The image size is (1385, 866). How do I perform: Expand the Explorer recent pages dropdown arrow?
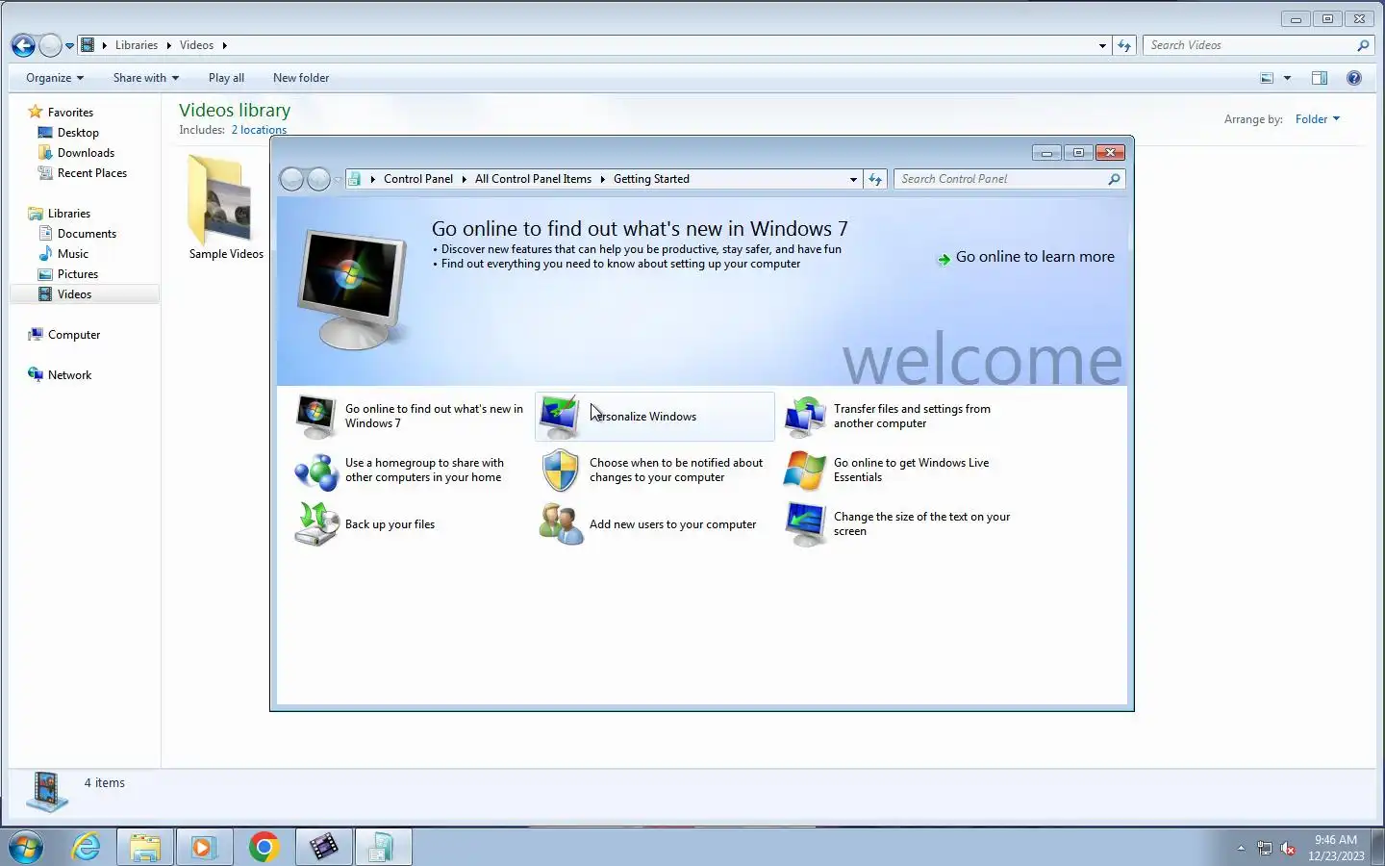coord(69,45)
